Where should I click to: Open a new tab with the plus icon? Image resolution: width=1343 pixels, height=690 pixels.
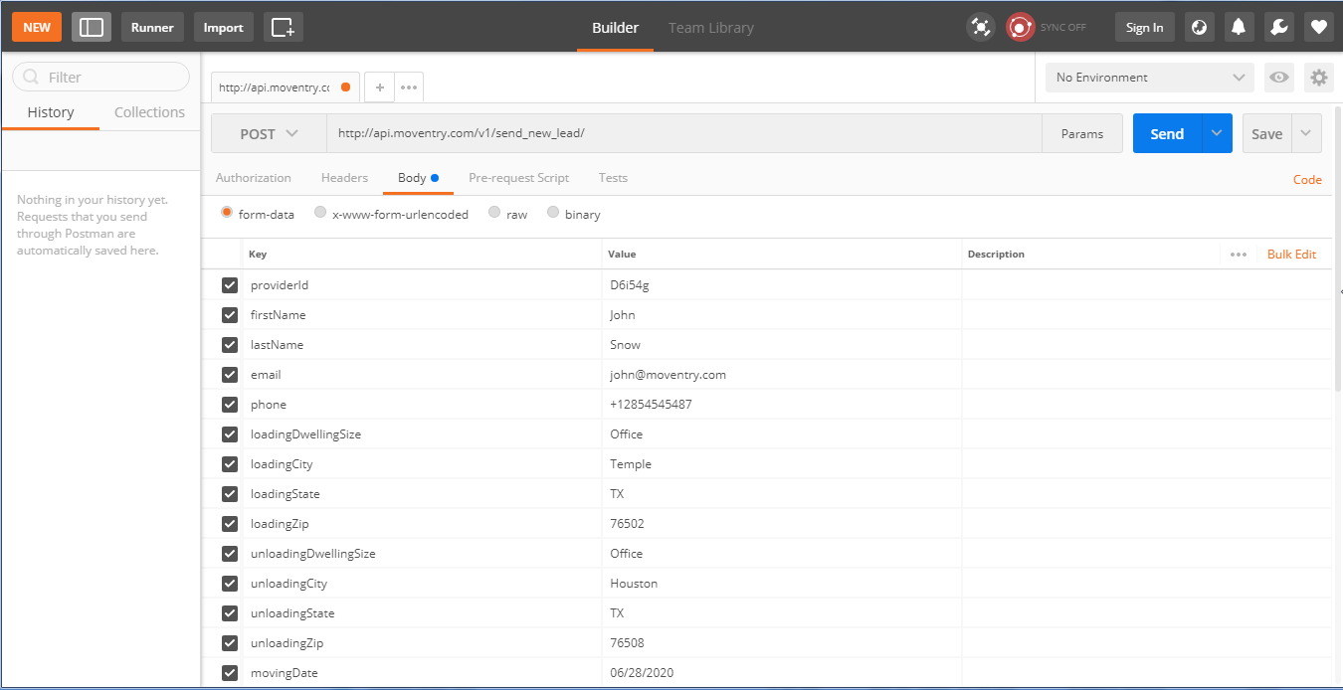pyautogui.click(x=379, y=86)
